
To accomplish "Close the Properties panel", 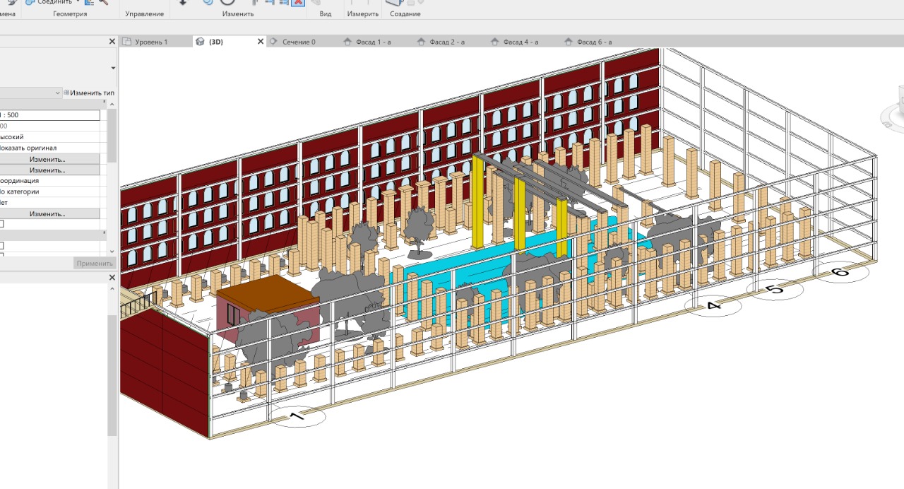I will click(x=112, y=42).
